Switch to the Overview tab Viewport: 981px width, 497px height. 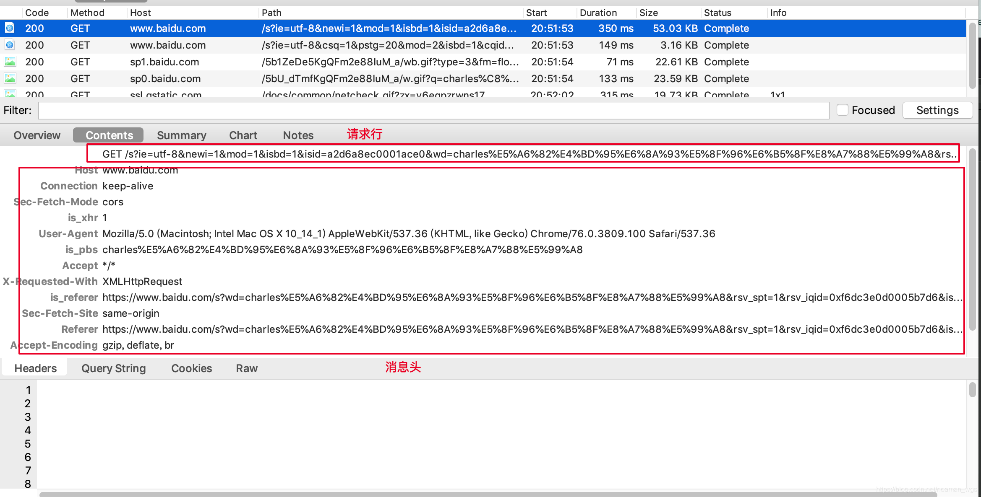[x=37, y=135]
